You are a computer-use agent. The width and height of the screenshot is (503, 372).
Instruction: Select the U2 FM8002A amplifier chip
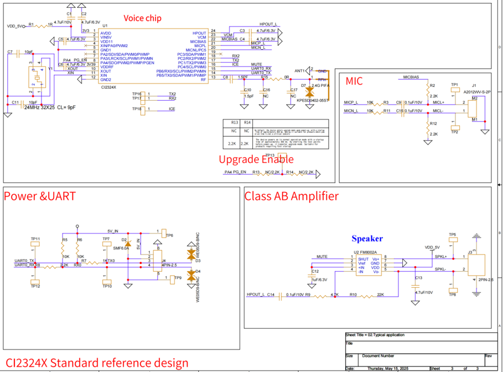coord(368,265)
